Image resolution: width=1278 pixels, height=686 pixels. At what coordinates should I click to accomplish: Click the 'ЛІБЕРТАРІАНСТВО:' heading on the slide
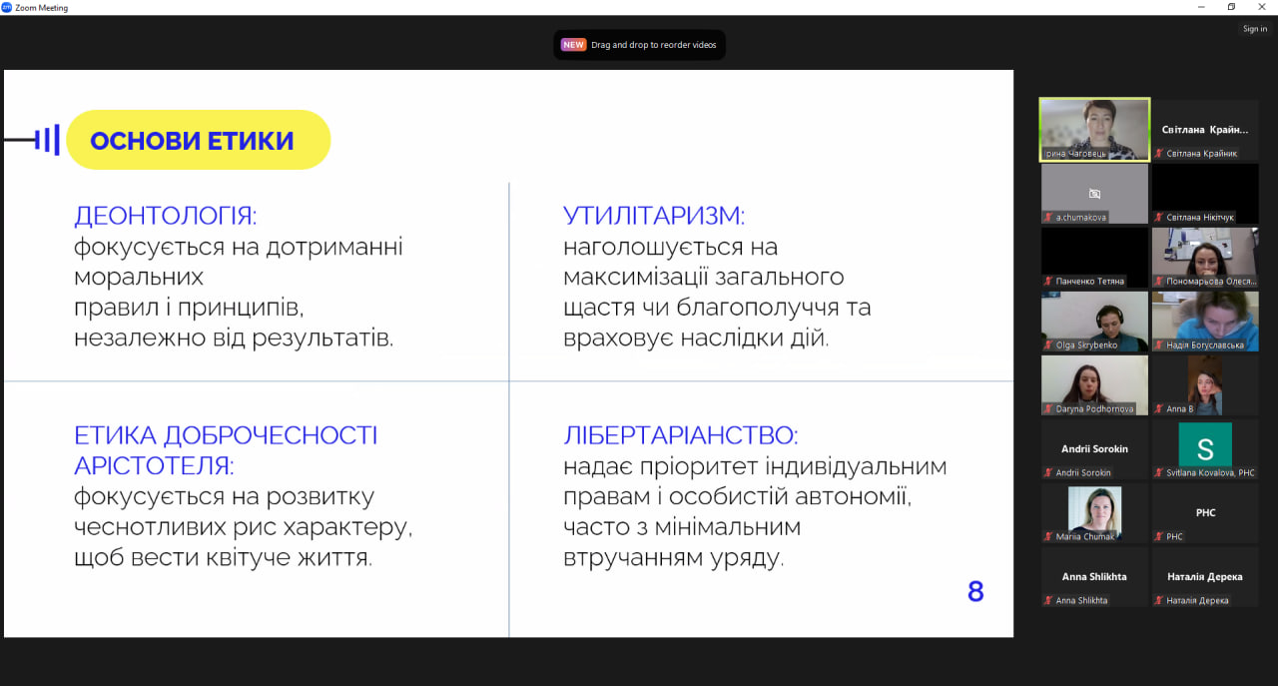[681, 435]
